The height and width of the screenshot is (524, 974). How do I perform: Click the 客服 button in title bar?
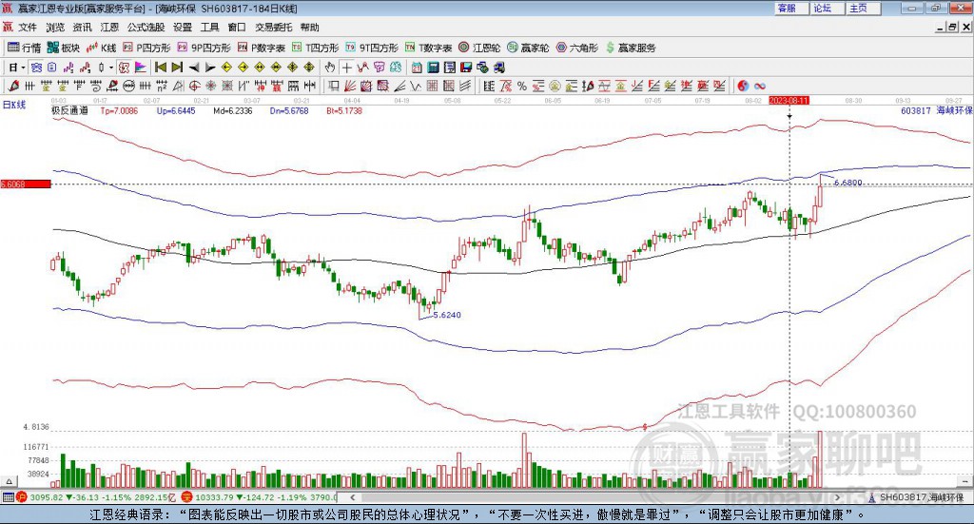point(791,8)
